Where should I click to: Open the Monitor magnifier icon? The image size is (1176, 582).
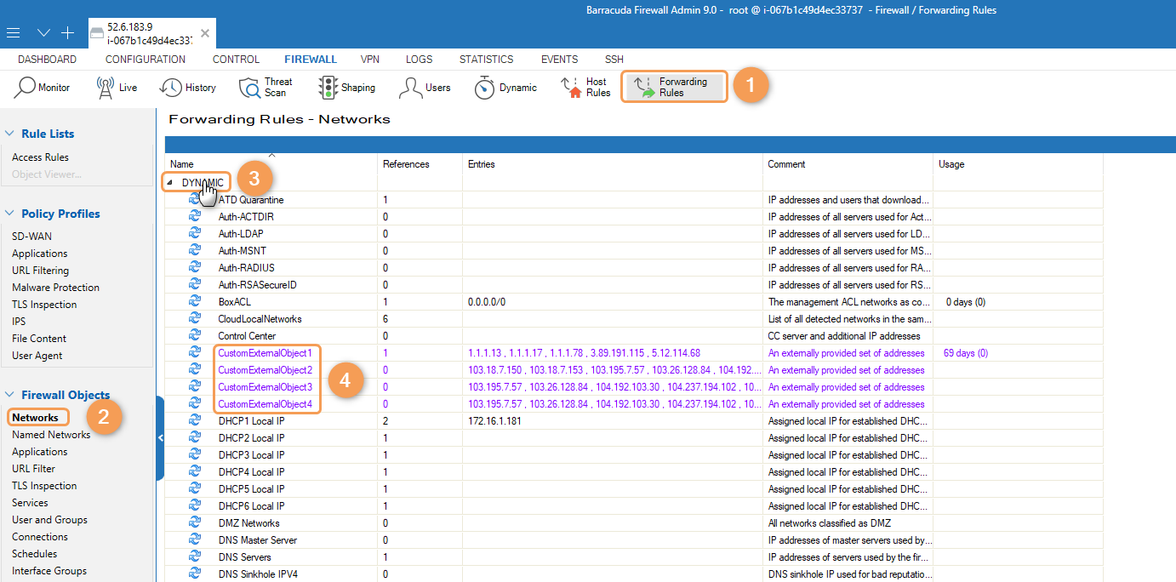coord(26,88)
